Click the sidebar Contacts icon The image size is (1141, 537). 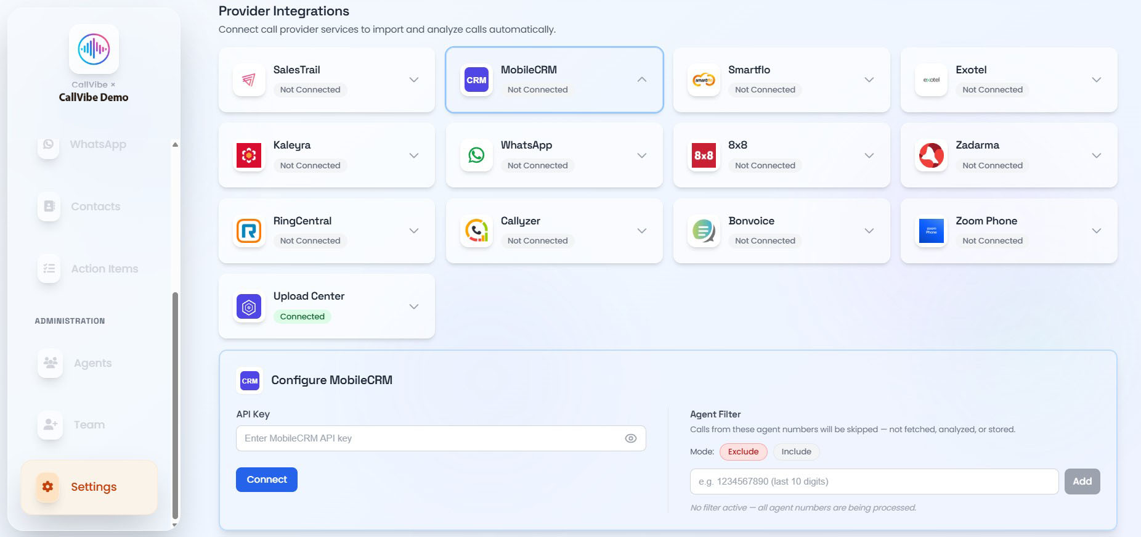pyautogui.click(x=49, y=207)
